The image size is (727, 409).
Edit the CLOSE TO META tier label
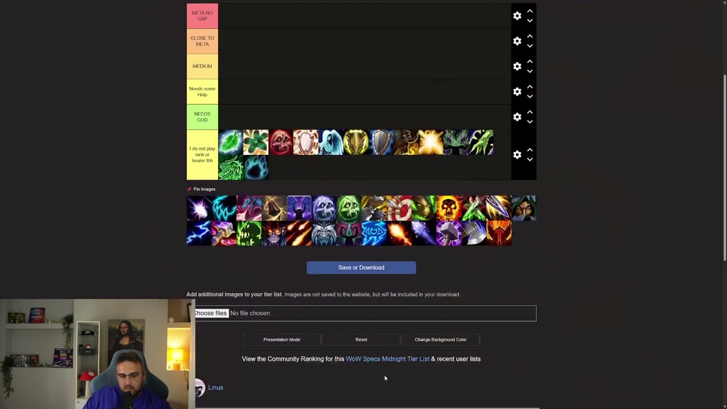tap(202, 41)
